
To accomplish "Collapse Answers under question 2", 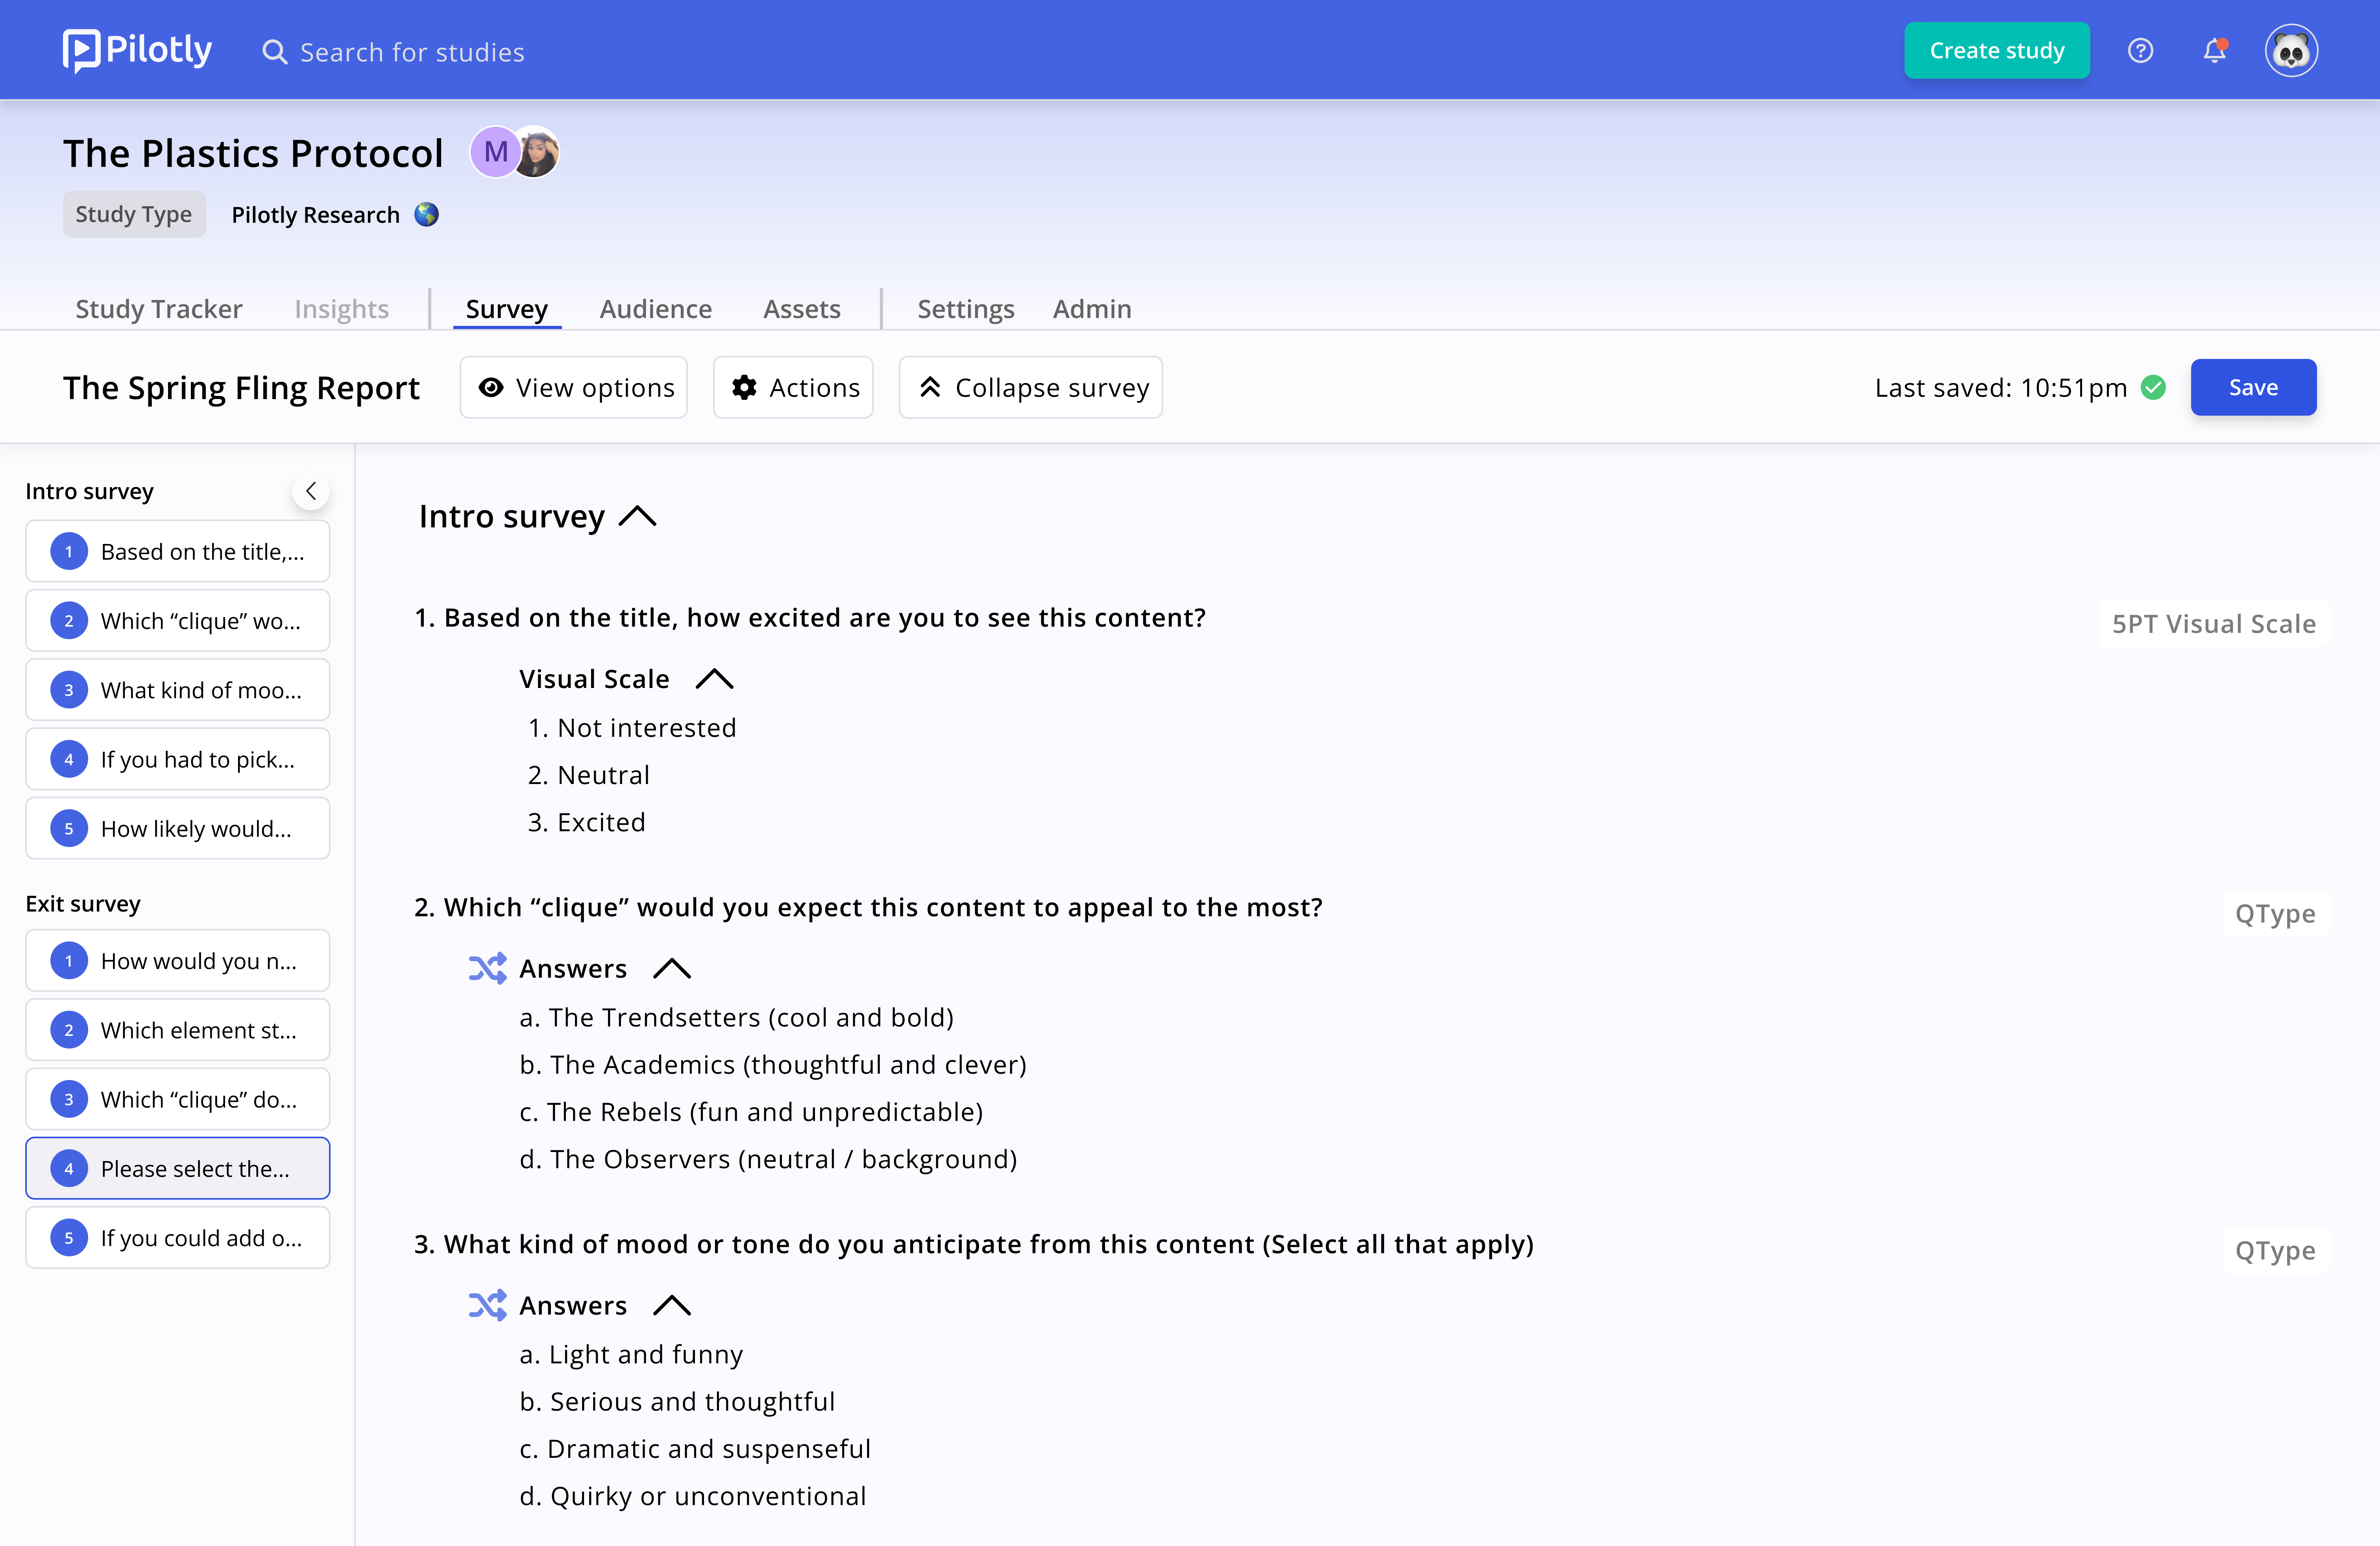I will (x=672, y=968).
